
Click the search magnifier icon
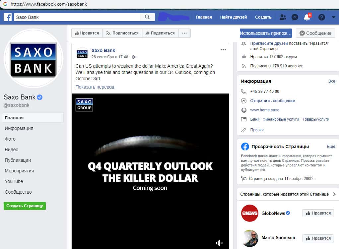tap(147, 17)
